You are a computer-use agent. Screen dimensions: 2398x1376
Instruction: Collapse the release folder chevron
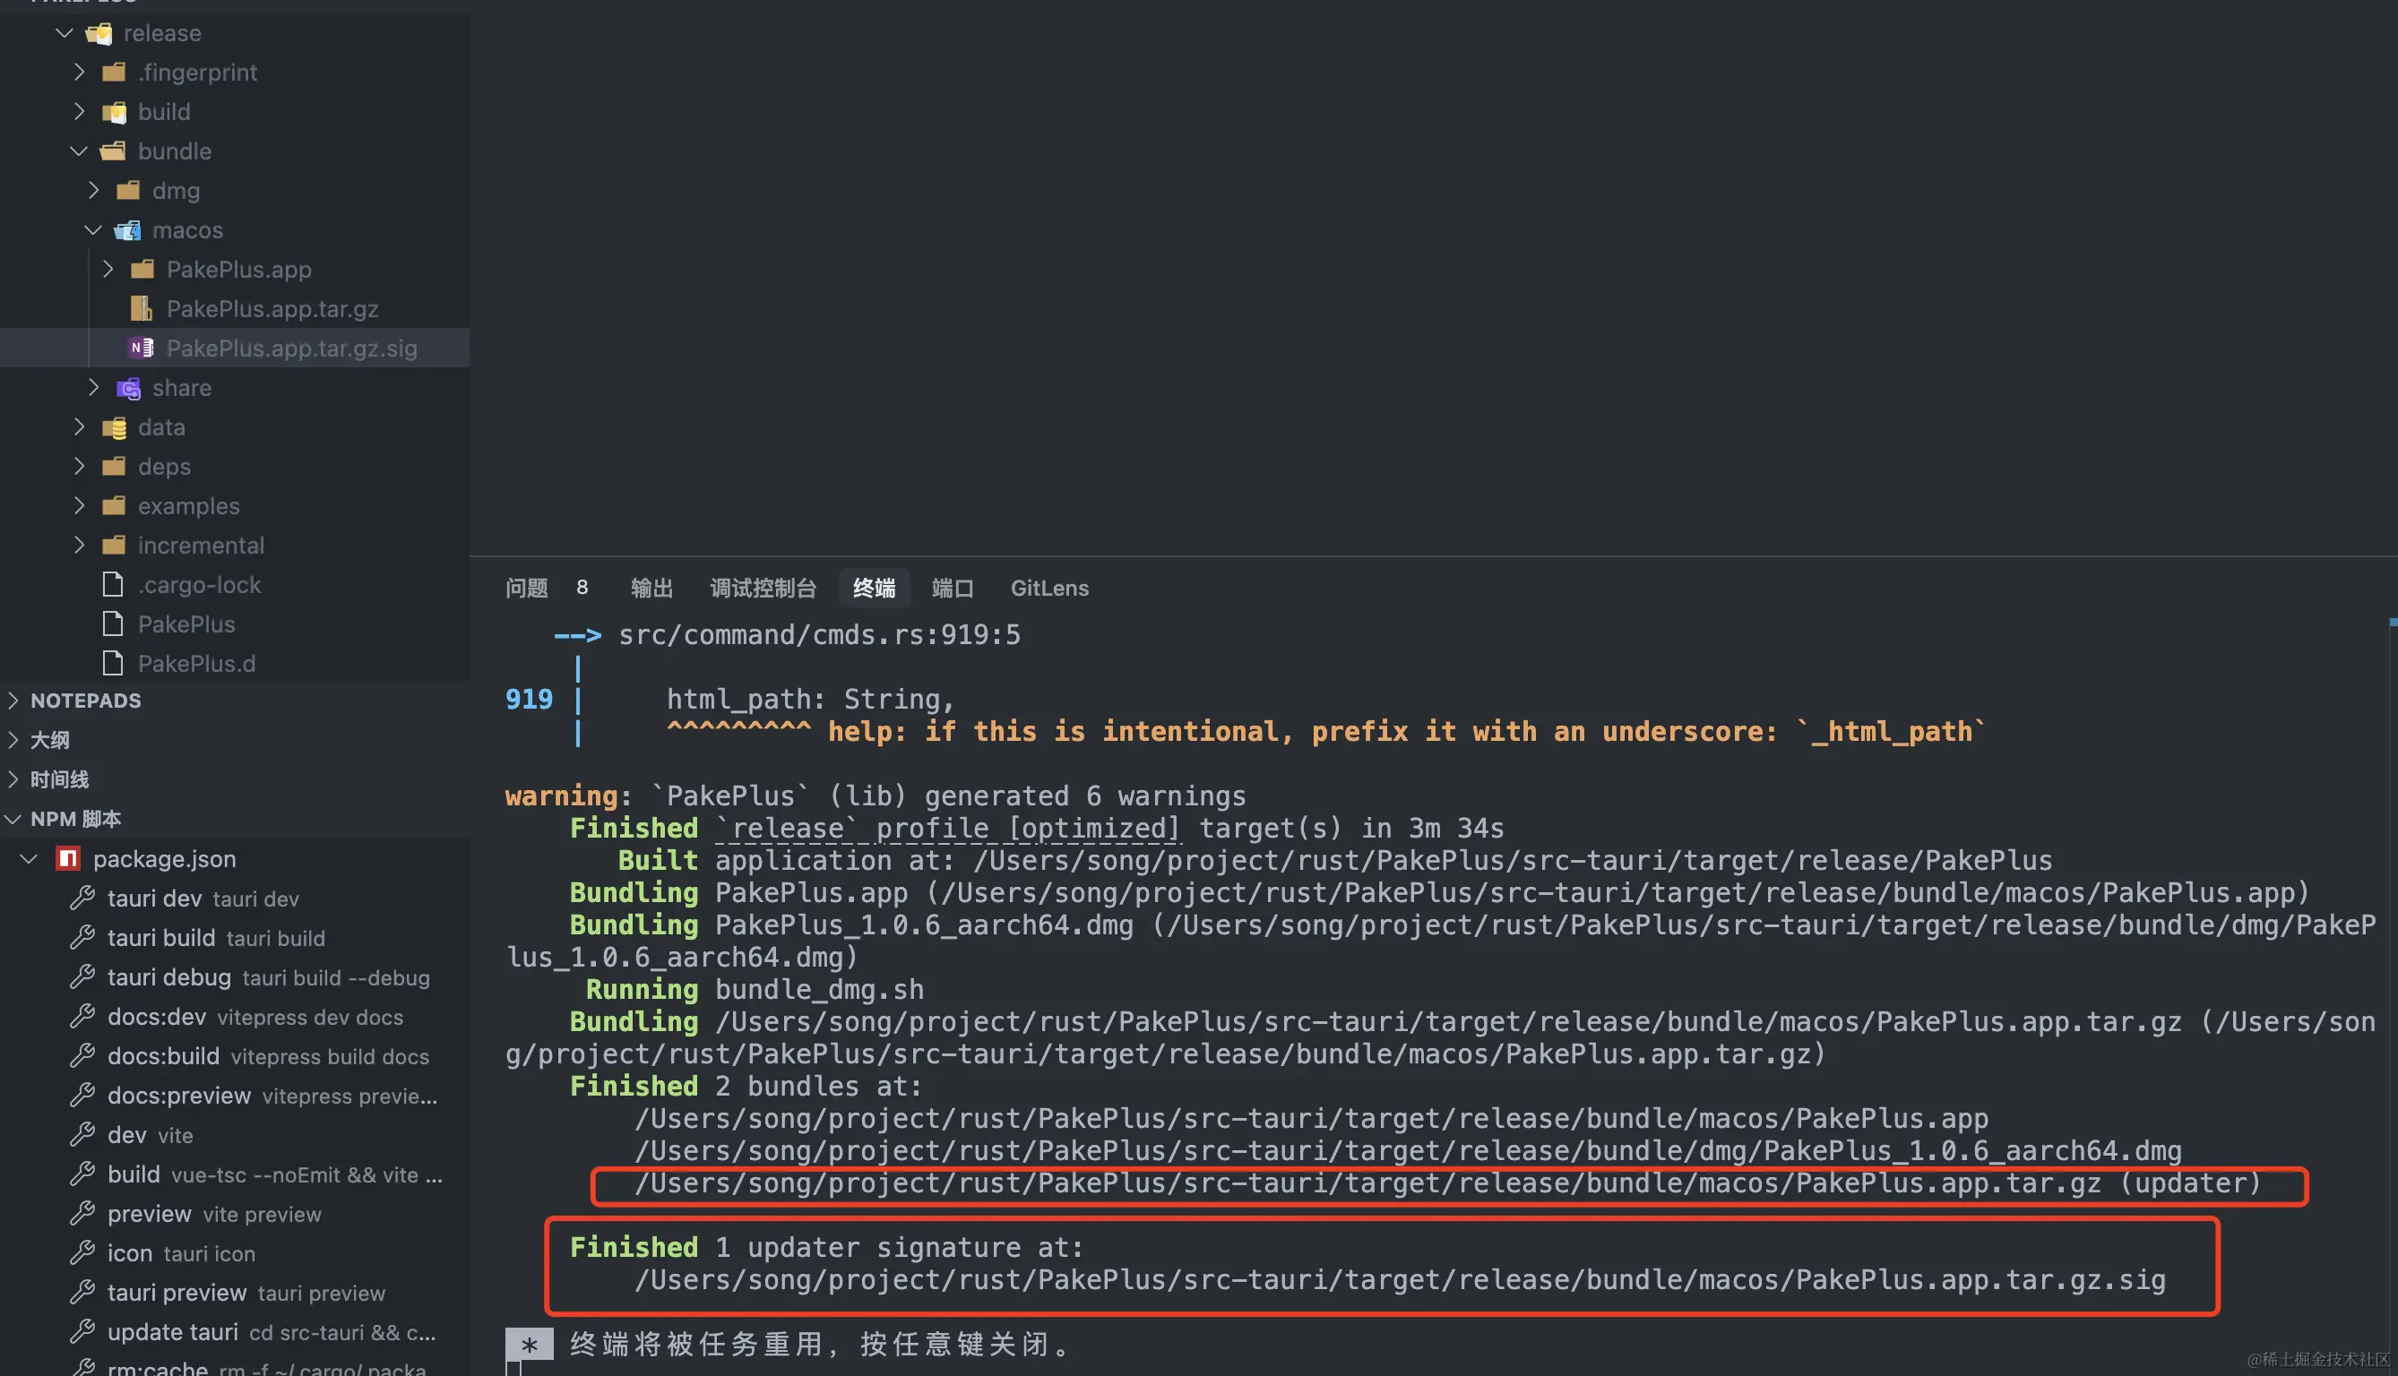click(65, 33)
